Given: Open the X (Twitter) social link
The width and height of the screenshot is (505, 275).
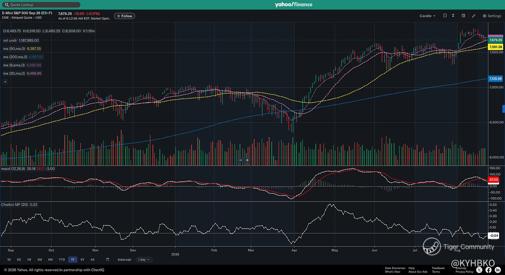Looking at the screenshot, I should [479, 270].
